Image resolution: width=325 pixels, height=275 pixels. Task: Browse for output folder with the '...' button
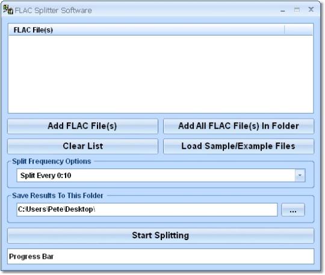pyautogui.click(x=293, y=210)
